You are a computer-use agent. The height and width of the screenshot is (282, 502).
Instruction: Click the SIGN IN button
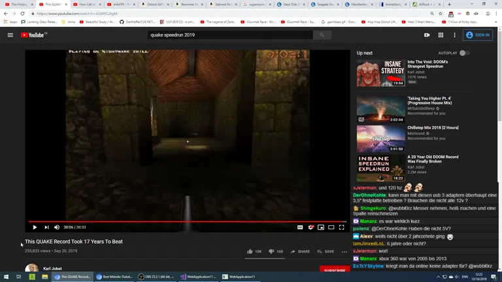click(x=478, y=35)
